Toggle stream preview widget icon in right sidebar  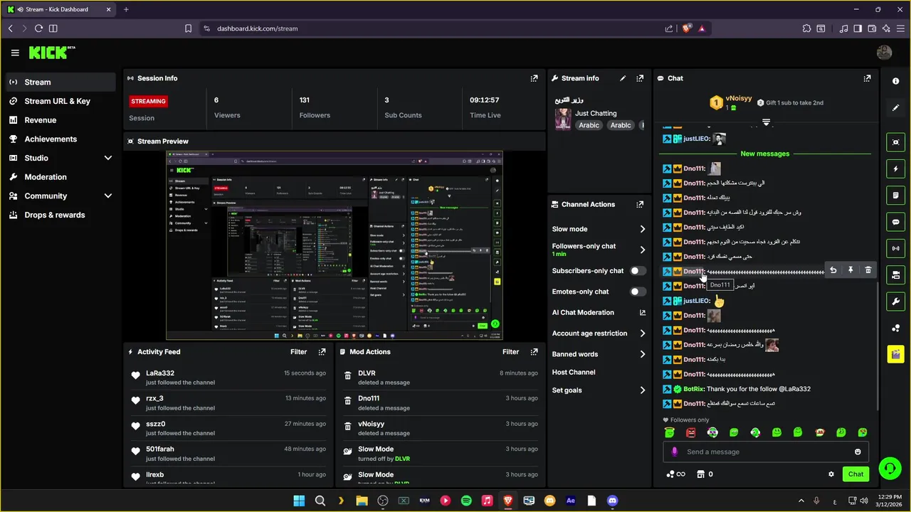tap(896, 142)
